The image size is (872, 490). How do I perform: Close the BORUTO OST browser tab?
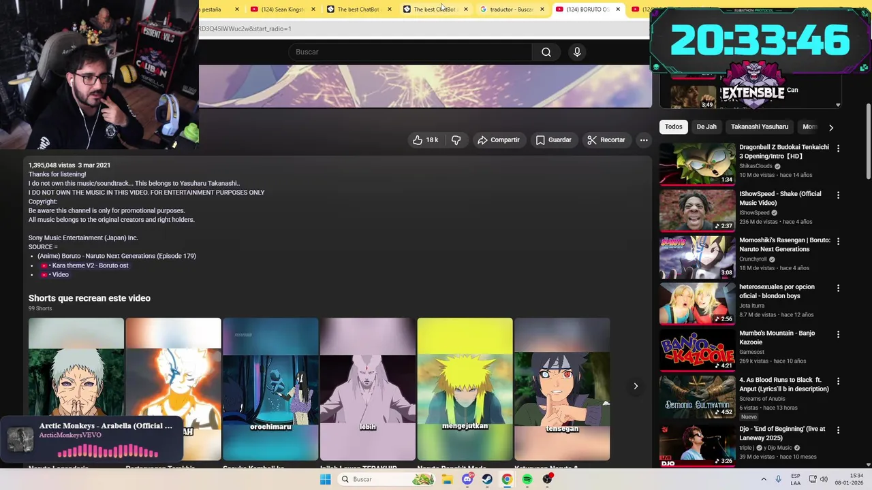coord(618,10)
